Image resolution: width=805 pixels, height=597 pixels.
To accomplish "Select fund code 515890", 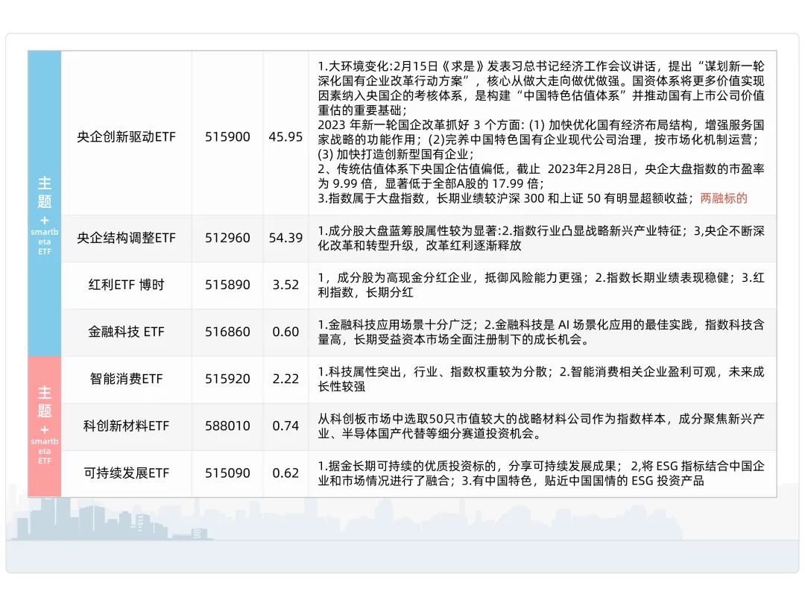I will [x=227, y=285].
